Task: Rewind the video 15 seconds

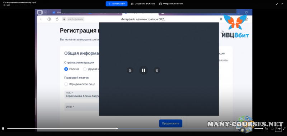Action: [130, 70]
